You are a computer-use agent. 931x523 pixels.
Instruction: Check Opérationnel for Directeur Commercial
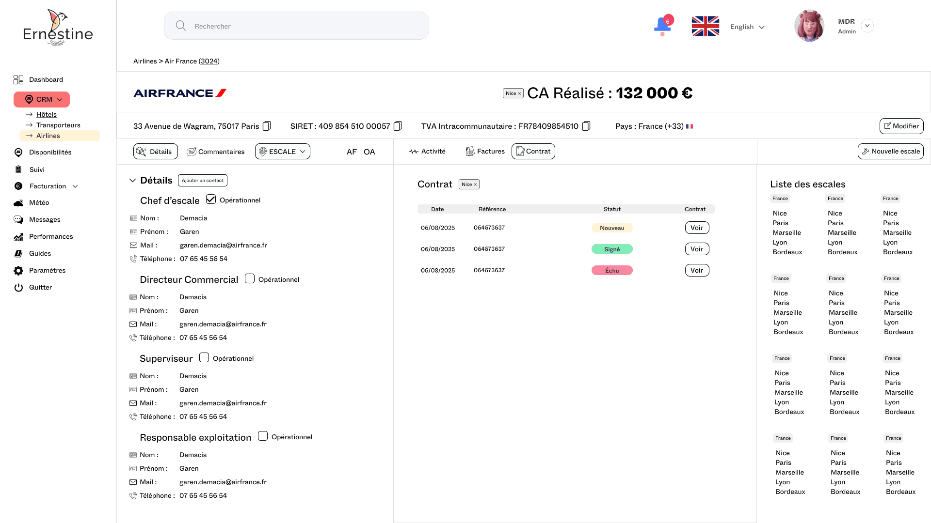[x=250, y=278]
